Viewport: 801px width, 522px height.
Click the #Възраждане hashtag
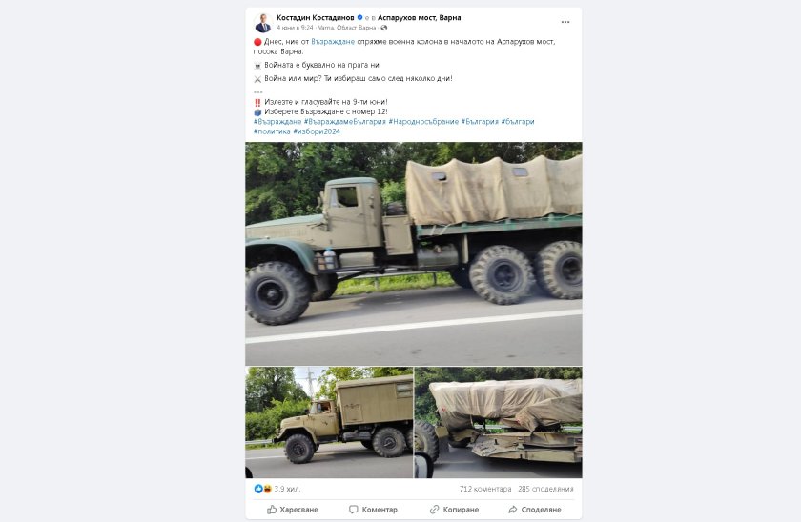(x=277, y=121)
